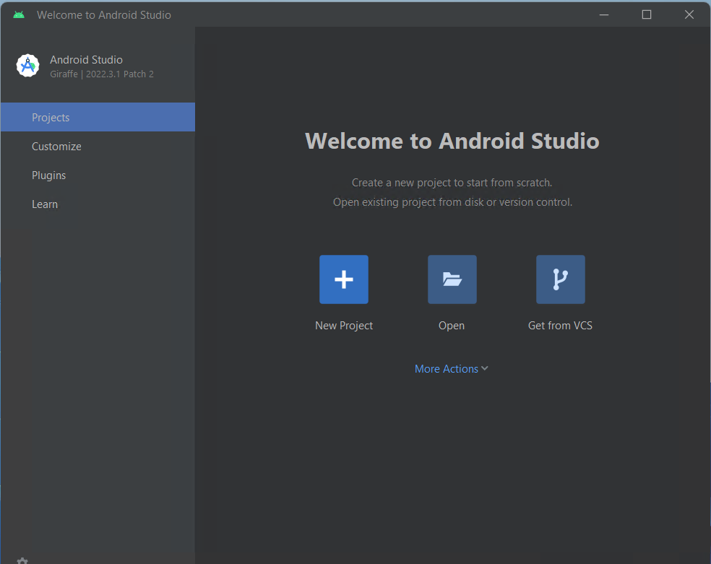This screenshot has height=564, width=711.
Task: Open the Plugins tab
Action: tap(98, 175)
